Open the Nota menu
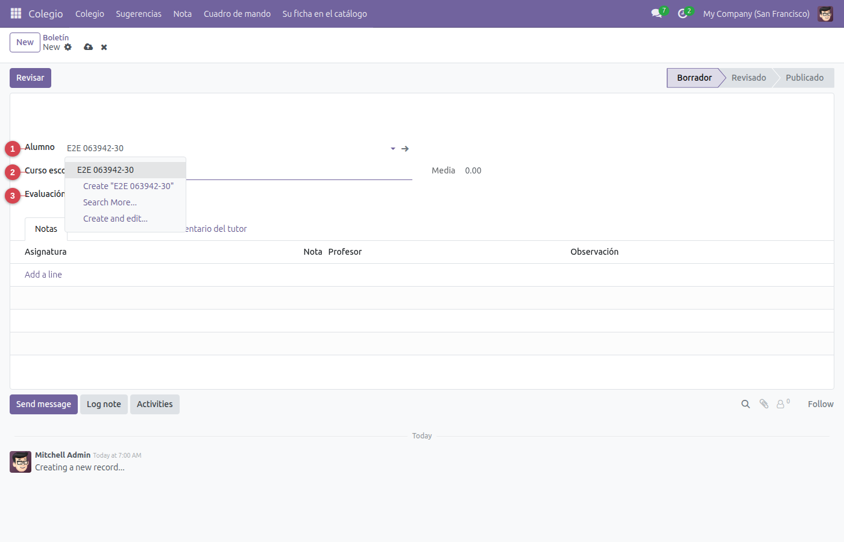Screen dimensions: 844x542 (183, 13)
